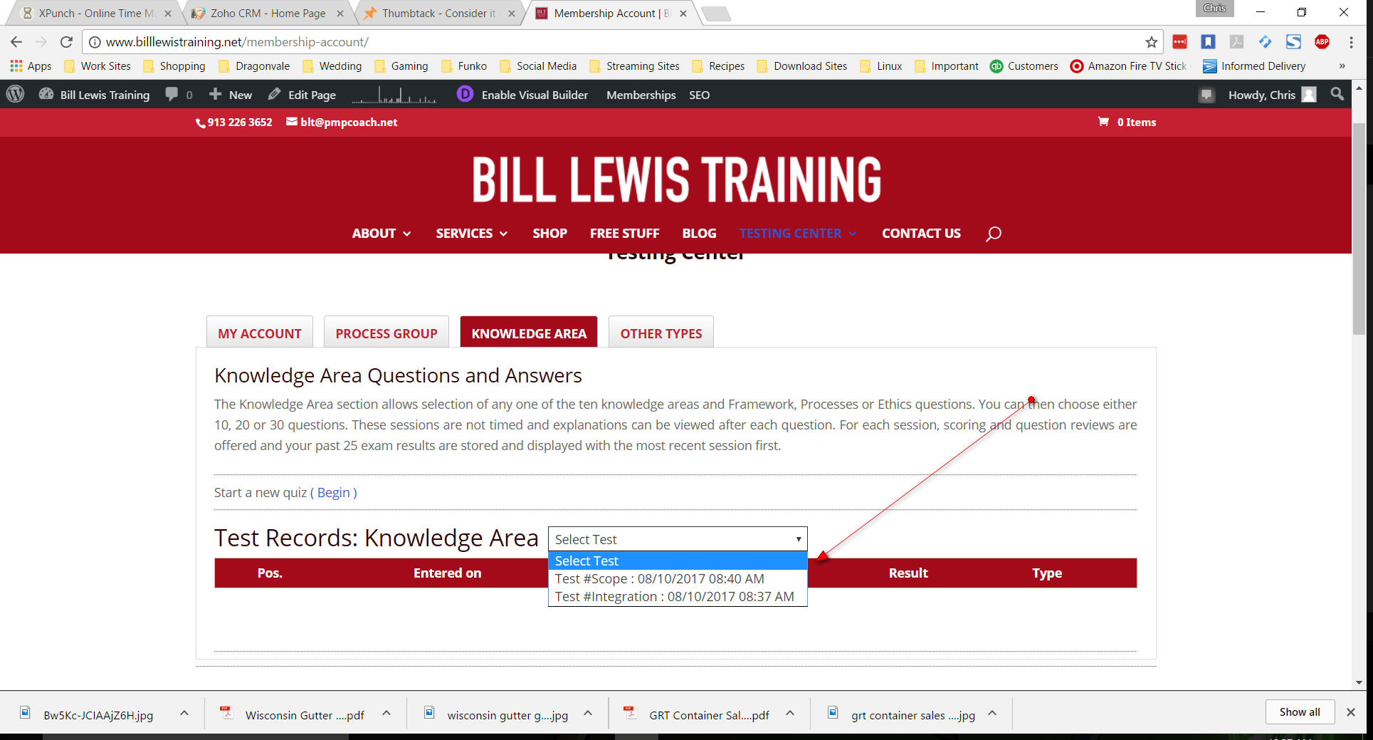Click the user avatar next to Howdy, Chris
The width and height of the screenshot is (1373, 740).
(x=1309, y=95)
